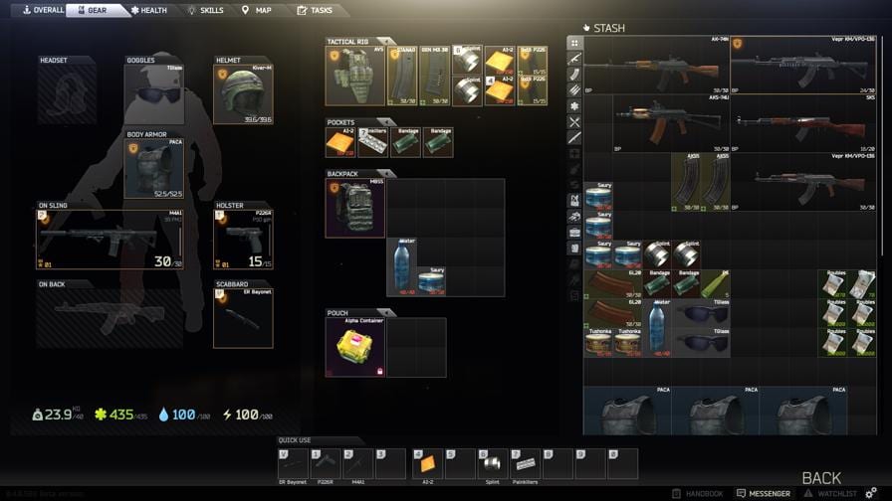Click quick use slot 4 AI-2
Screen dimensions: 892x501
point(427,463)
